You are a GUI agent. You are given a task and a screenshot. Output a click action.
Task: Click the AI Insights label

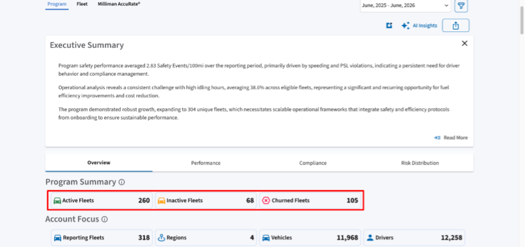coord(425,26)
